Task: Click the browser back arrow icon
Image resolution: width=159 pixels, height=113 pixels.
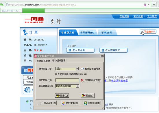Action: click(1, 5)
